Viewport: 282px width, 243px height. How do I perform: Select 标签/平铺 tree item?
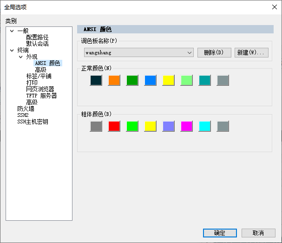[x=39, y=76]
